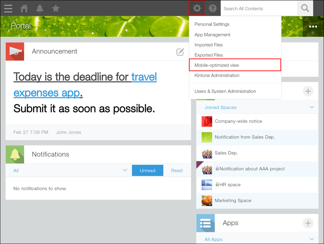
Task: Open portal options via the ellipsis icon
Action: tap(312, 26)
